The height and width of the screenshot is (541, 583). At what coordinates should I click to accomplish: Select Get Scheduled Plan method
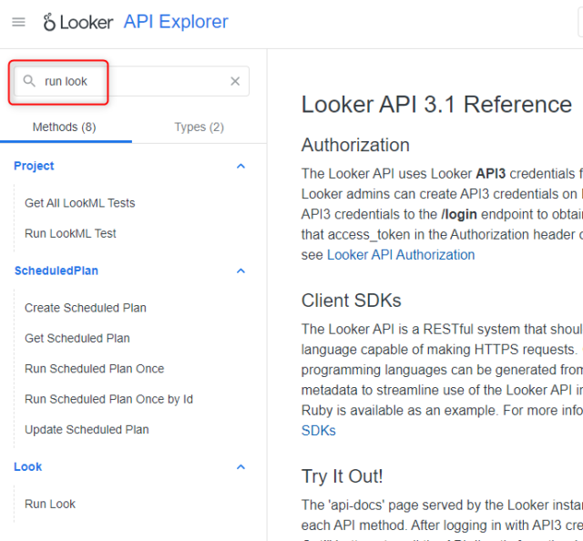(x=77, y=338)
